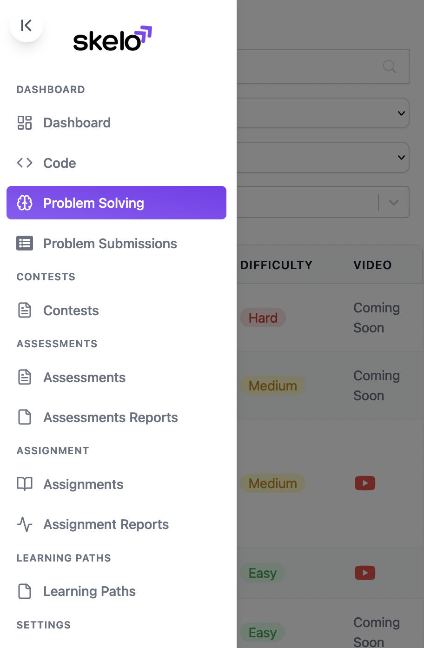
Task: Click the brain icon for Problem Solving
Action: [x=25, y=203]
